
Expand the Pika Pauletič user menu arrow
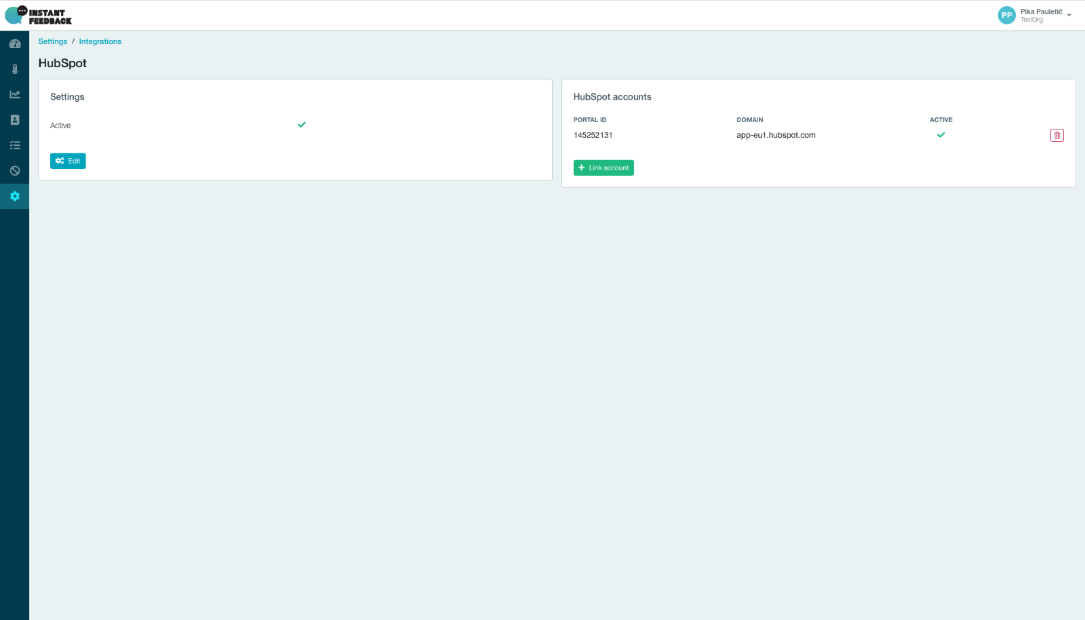pos(1069,15)
